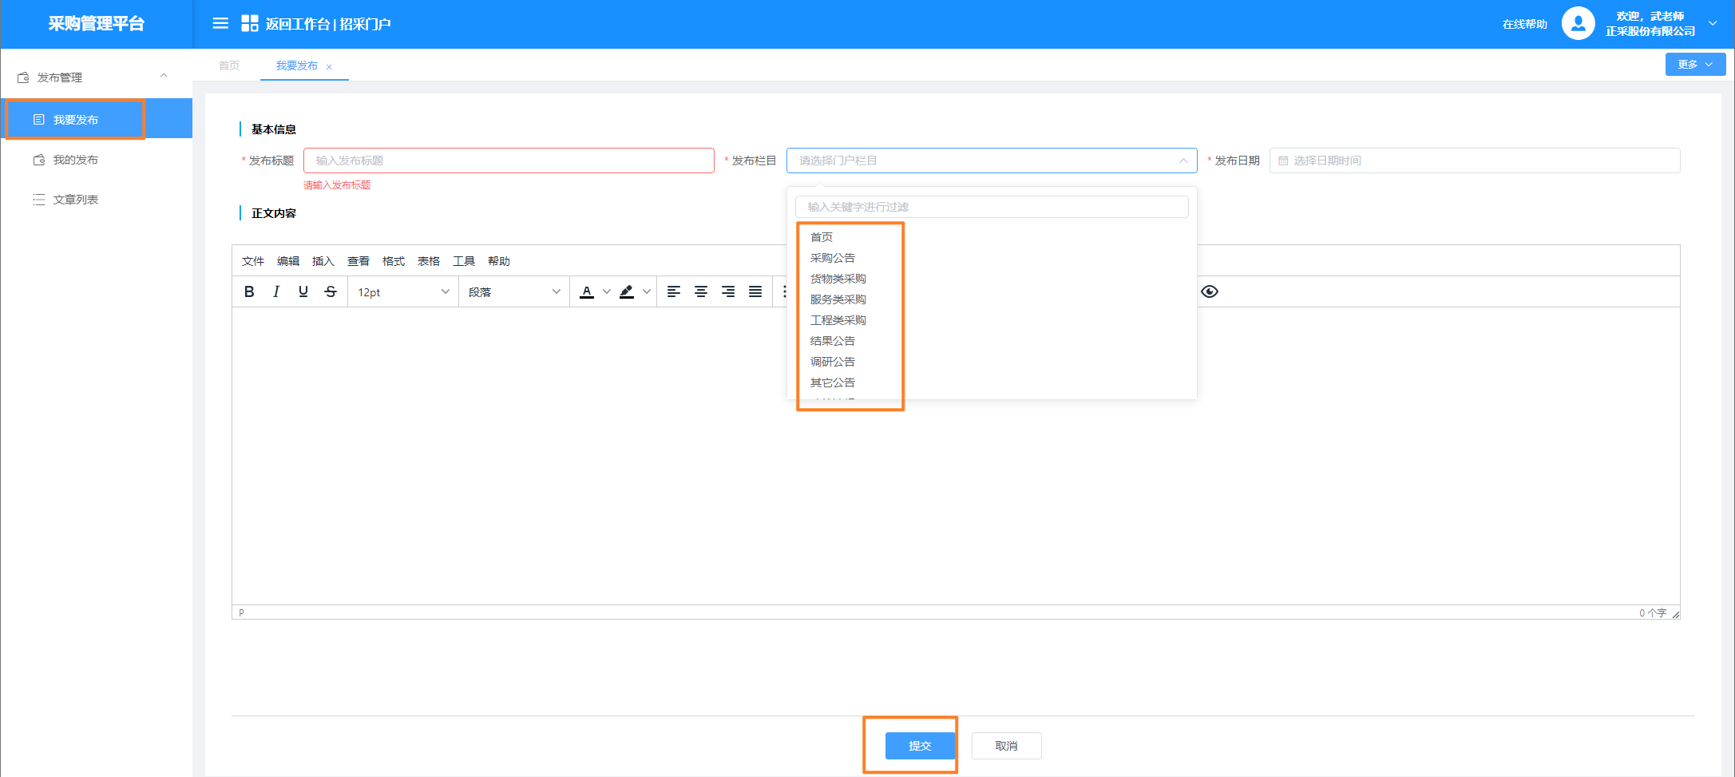1735x777 pixels.
Task: Toggle bold formatting in the editor
Action: tap(249, 291)
